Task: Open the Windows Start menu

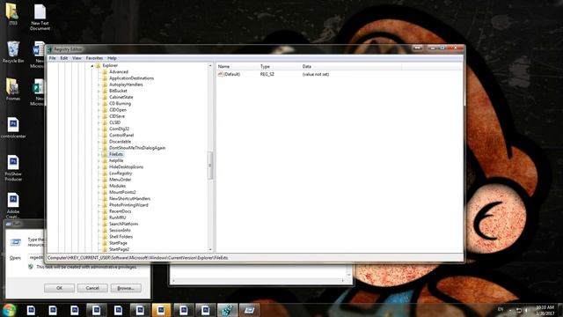Action: pos(9,310)
